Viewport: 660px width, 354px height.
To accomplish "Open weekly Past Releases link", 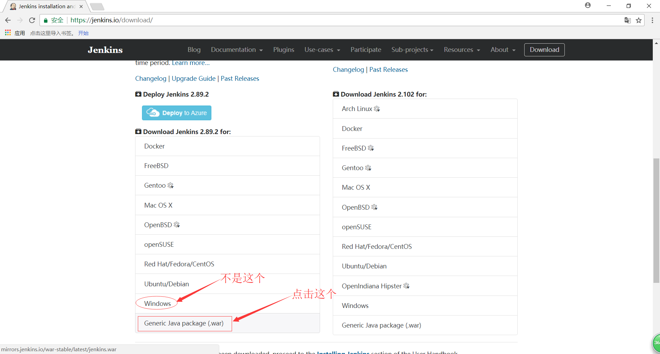I will point(388,70).
